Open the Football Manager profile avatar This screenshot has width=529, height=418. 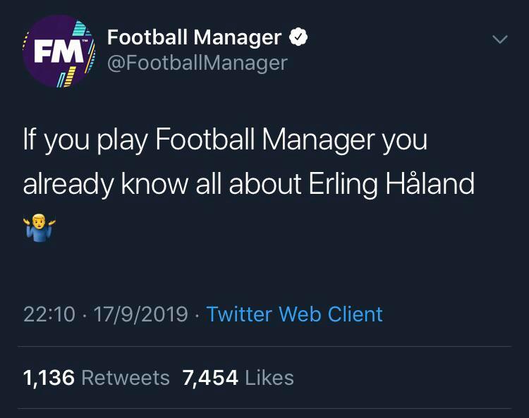tap(59, 51)
